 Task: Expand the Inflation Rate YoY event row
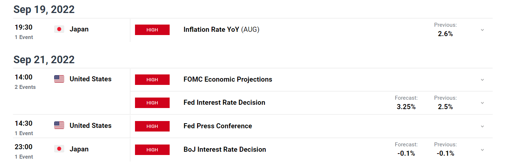[x=482, y=30]
